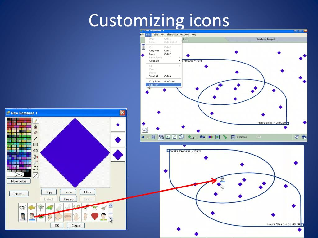318x238 pixels.
Task: Choose the lips icon from library
Action: tap(68, 216)
